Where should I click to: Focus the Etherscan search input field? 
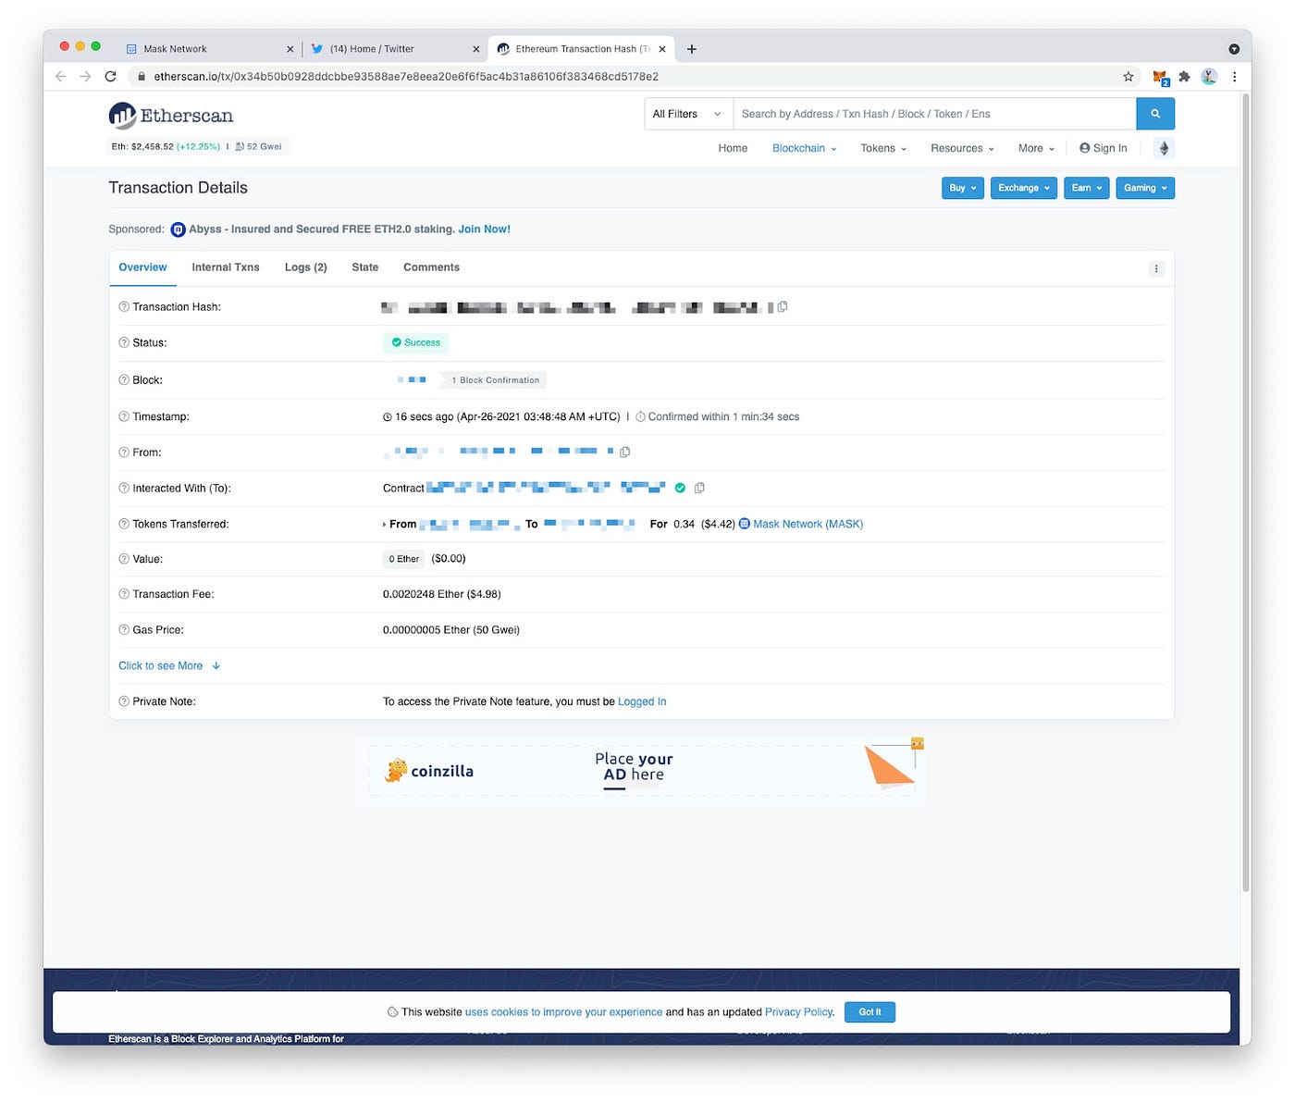[x=934, y=114]
